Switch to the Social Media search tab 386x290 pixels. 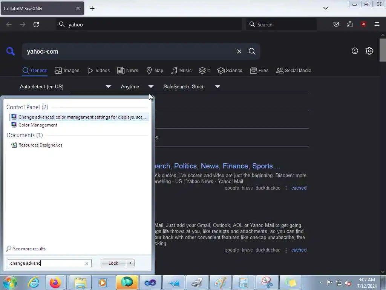tap(294, 71)
